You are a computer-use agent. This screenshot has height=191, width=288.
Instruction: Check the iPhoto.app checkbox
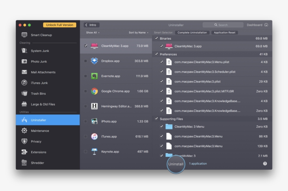86,121
